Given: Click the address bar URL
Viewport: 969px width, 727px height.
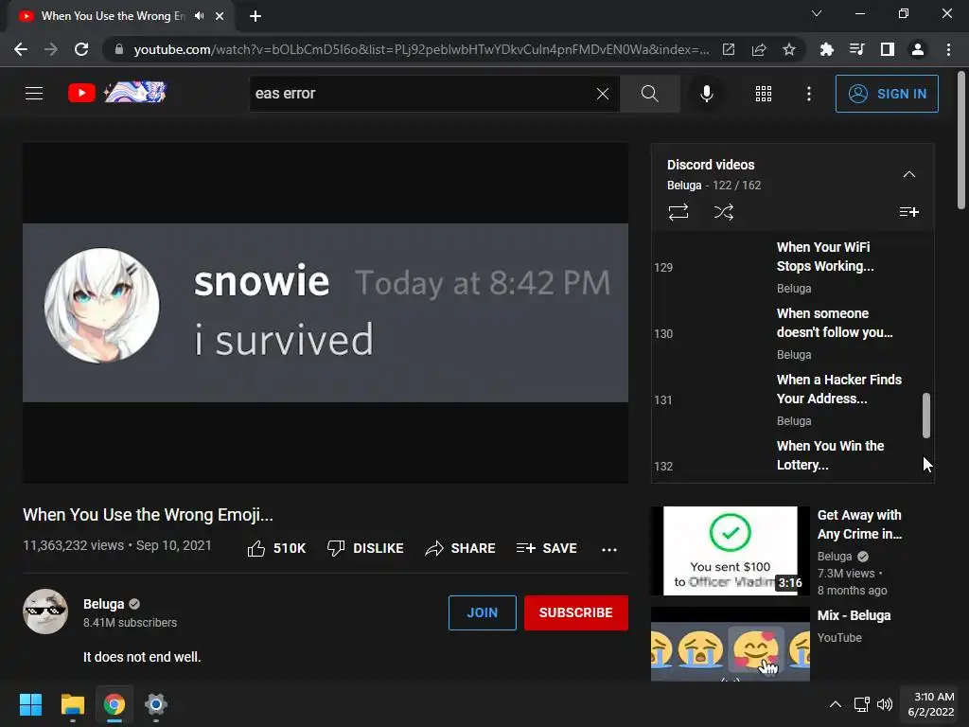Looking at the screenshot, I should coord(421,49).
